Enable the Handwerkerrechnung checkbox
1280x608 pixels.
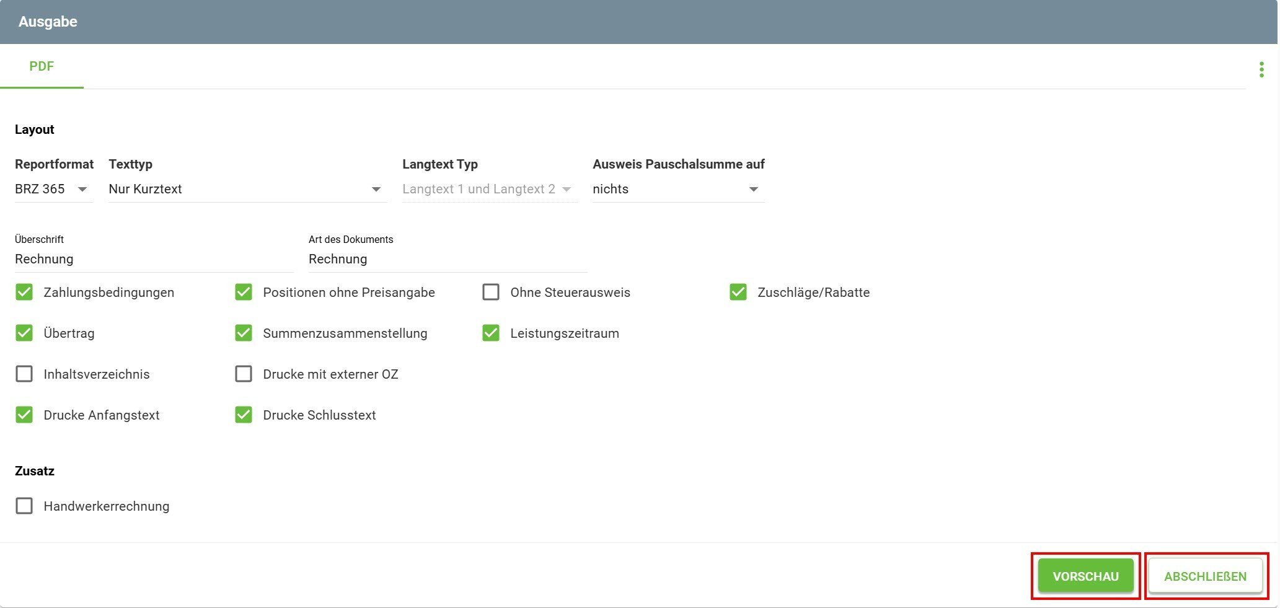pos(24,506)
